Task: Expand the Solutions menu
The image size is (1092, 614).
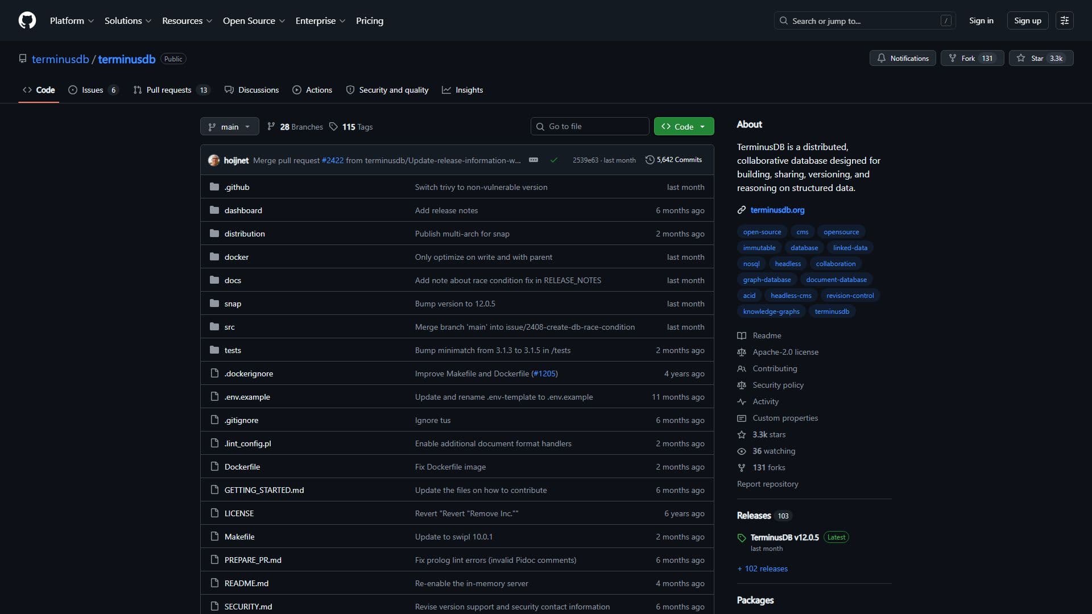Action: [x=128, y=20]
